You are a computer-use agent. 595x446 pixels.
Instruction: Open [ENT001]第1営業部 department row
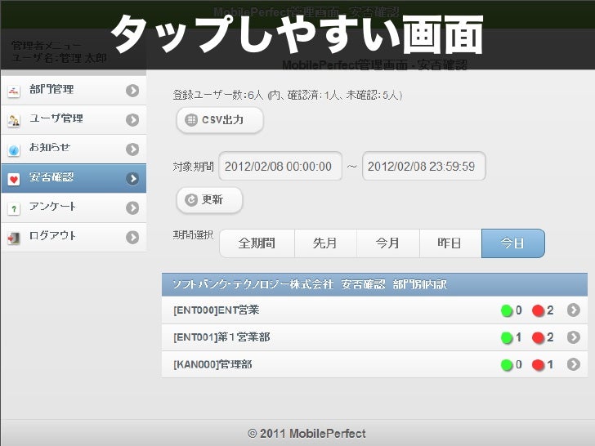coord(374,337)
